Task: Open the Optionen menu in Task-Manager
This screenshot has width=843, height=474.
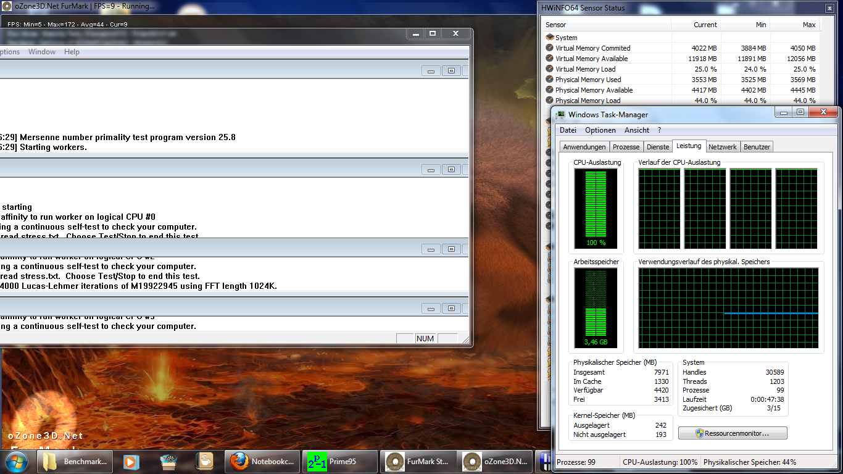Action: click(600, 130)
